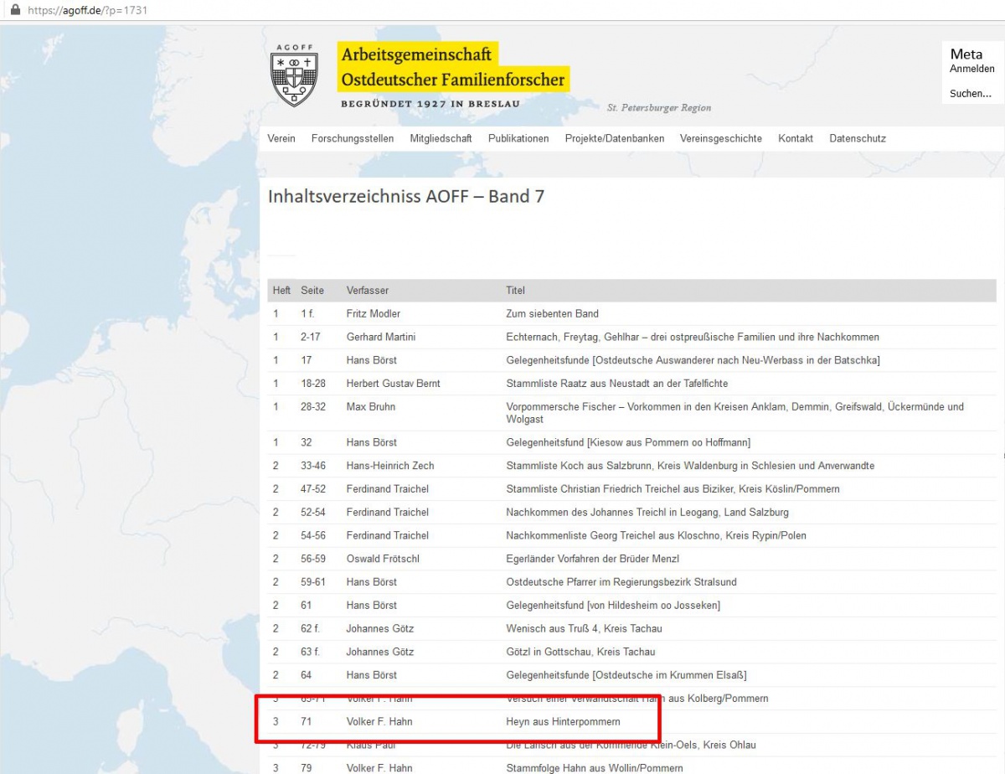Click the Seite column header
Image resolution: width=1005 pixels, height=774 pixels.
(x=312, y=291)
